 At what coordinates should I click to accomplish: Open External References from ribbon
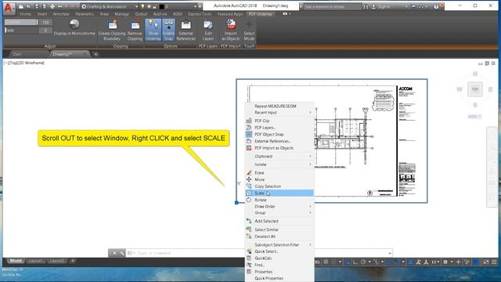(x=186, y=30)
